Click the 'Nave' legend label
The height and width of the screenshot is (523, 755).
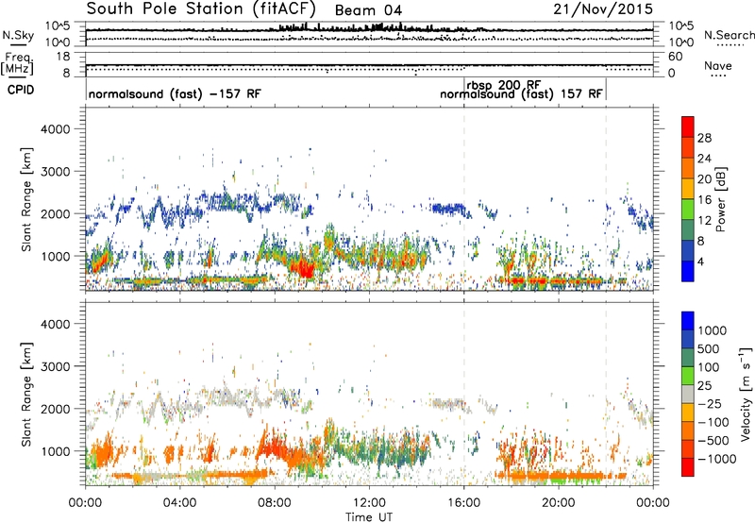point(718,65)
